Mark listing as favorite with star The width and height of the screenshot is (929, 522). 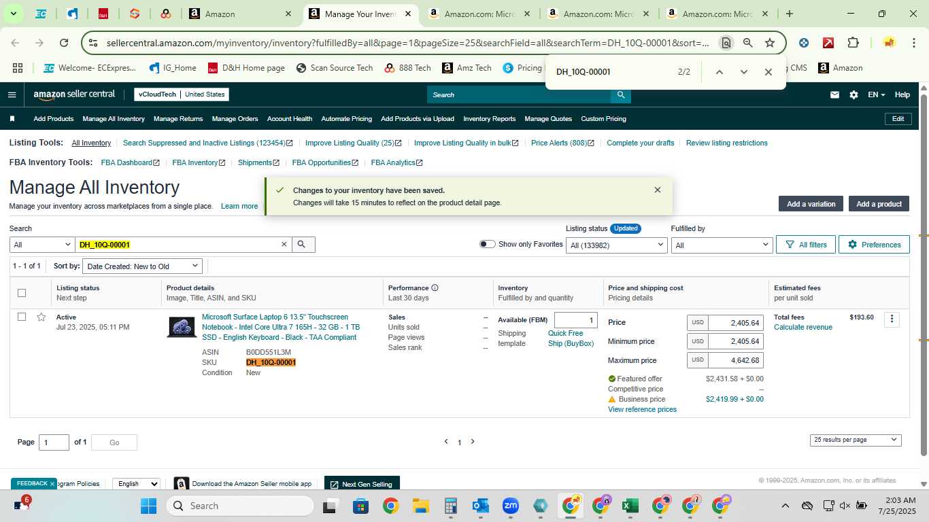coord(41,317)
